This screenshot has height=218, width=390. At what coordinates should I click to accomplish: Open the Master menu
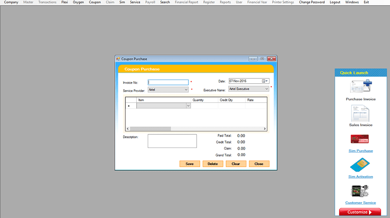tap(28, 2)
